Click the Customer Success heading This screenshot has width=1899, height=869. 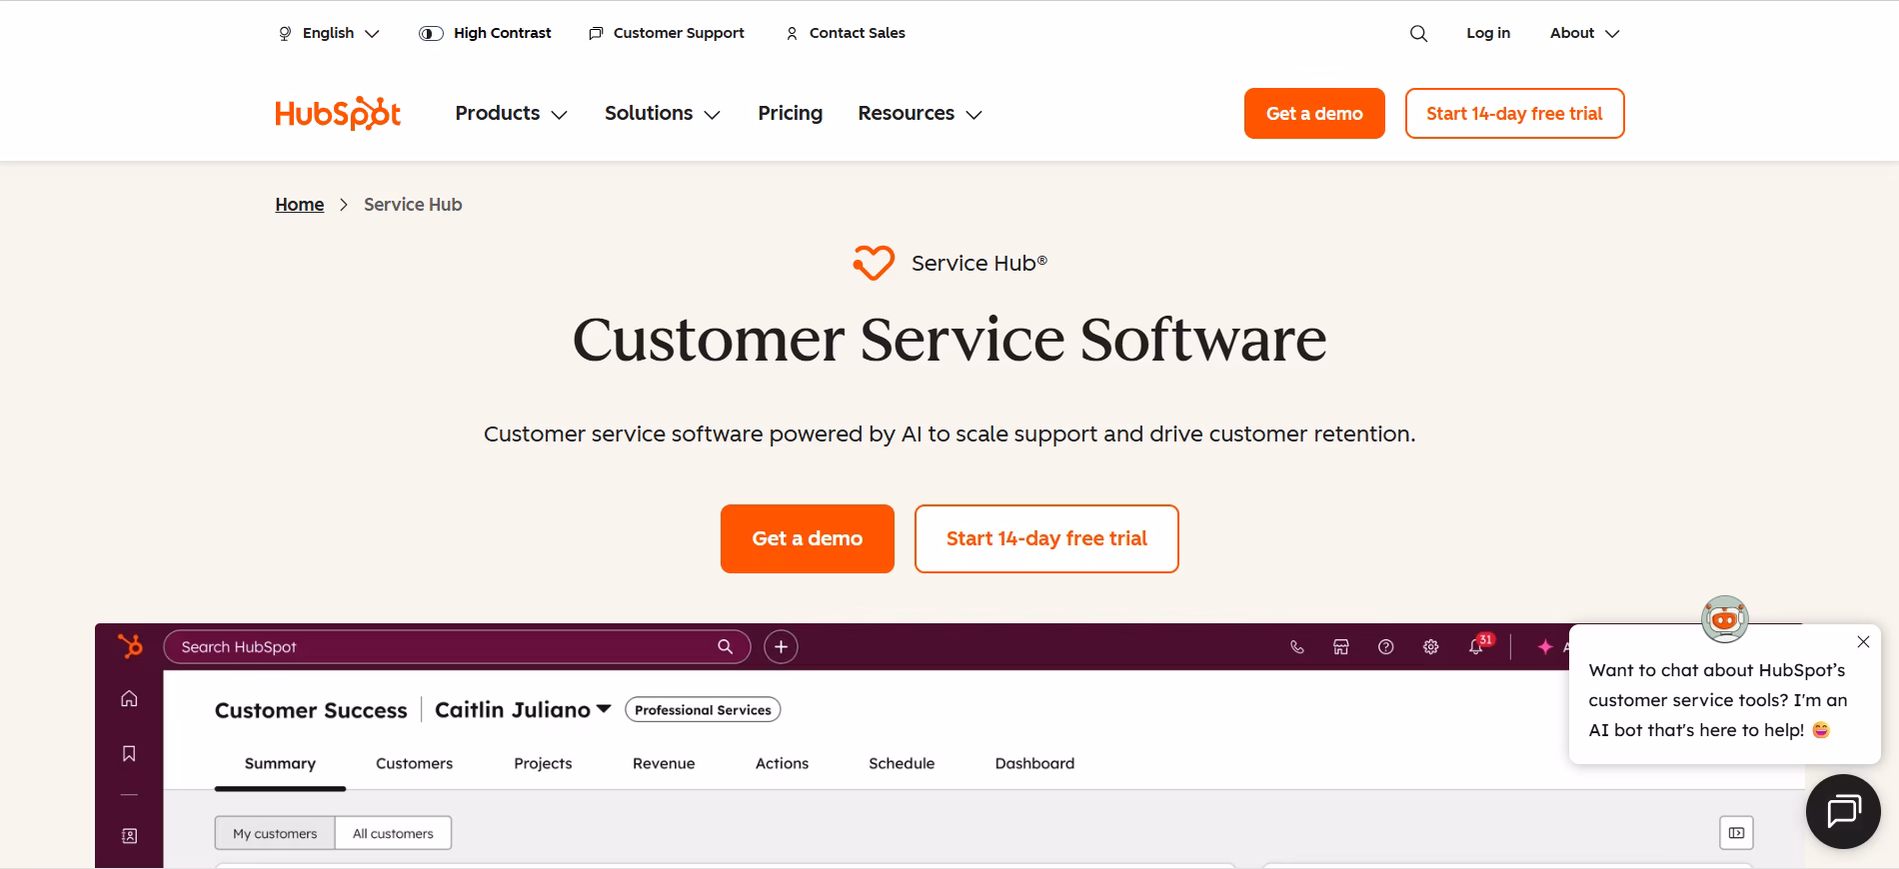[311, 710]
